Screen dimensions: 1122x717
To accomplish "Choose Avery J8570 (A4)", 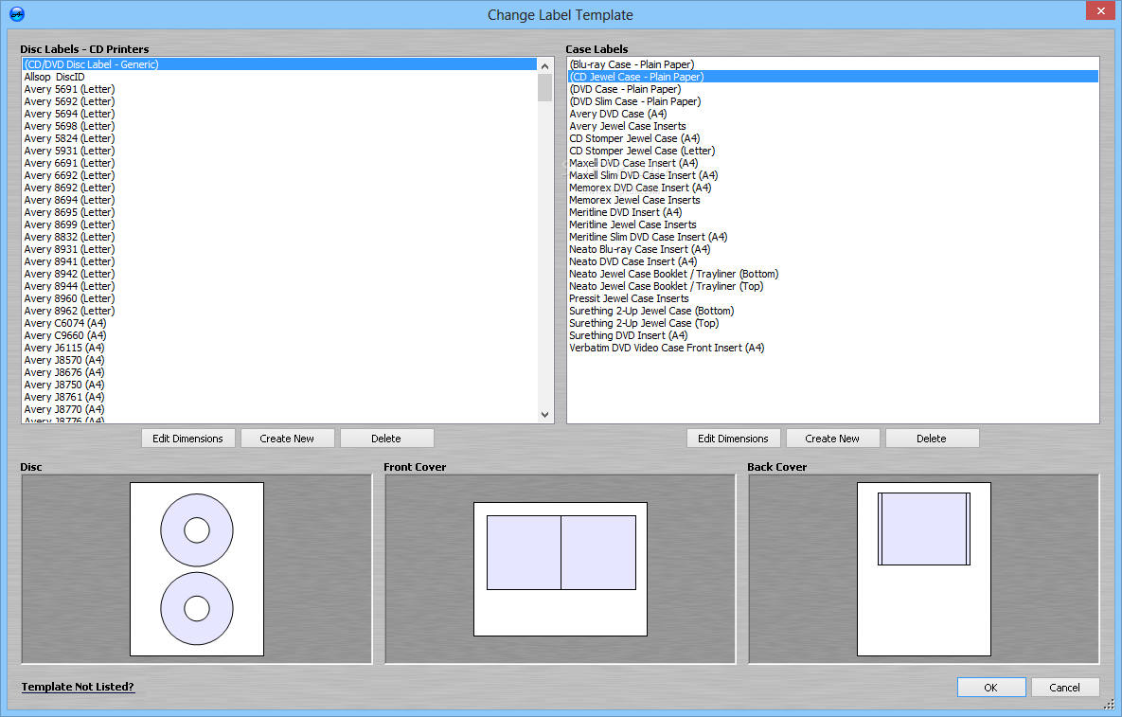I will [279, 360].
